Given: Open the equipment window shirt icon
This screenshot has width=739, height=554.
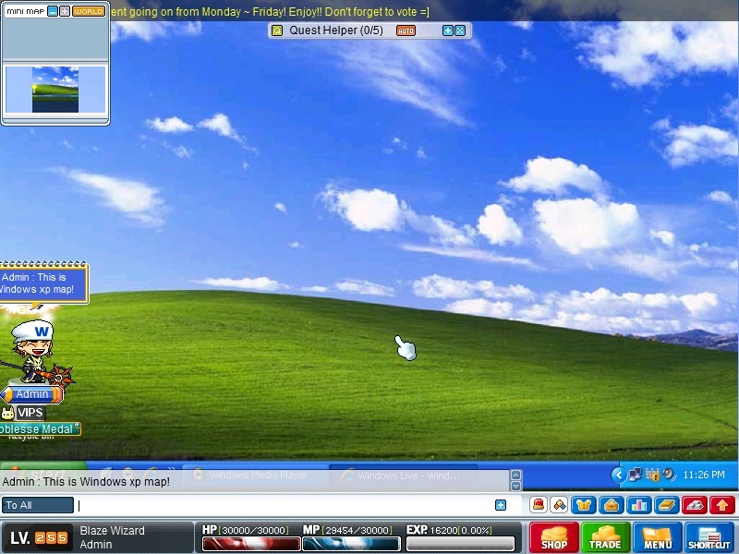Looking at the screenshot, I should coord(584,505).
